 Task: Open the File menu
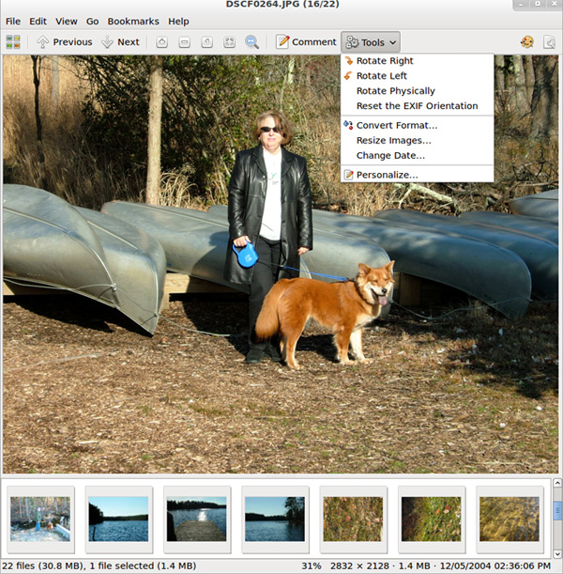click(13, 22)
